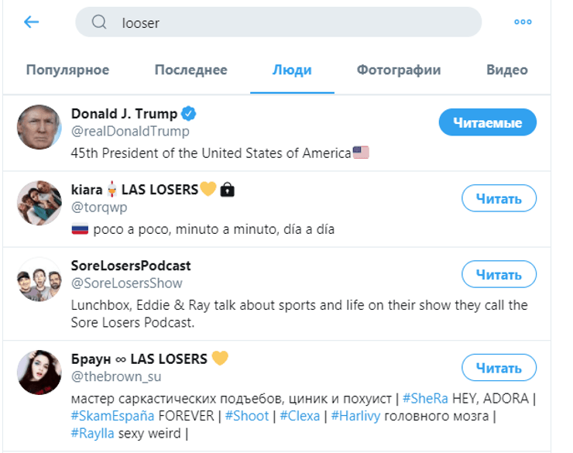Click Donald J. Trump's verified badge
Screen dimensions: 573x453
point(189,114)
